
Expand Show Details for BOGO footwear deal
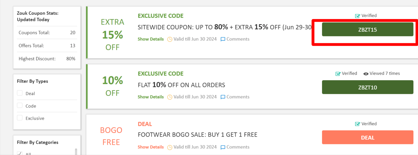tap(150, 147)
